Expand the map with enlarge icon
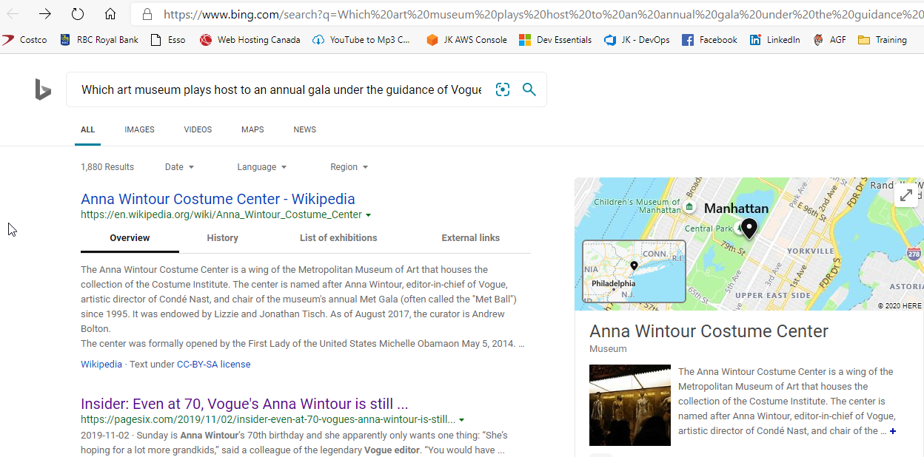 [x=905, y=195]
